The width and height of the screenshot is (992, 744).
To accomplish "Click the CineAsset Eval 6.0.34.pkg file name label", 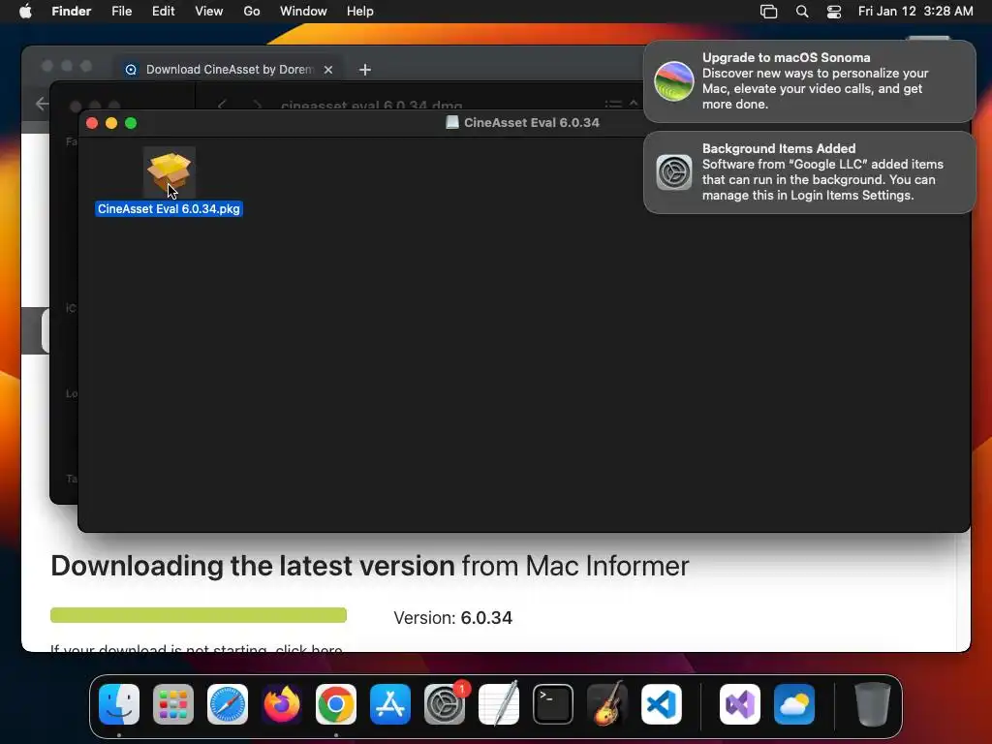I will coord(169,209).
